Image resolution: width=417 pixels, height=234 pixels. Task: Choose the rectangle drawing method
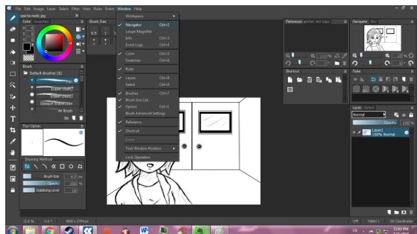click(x=62, y=166)
